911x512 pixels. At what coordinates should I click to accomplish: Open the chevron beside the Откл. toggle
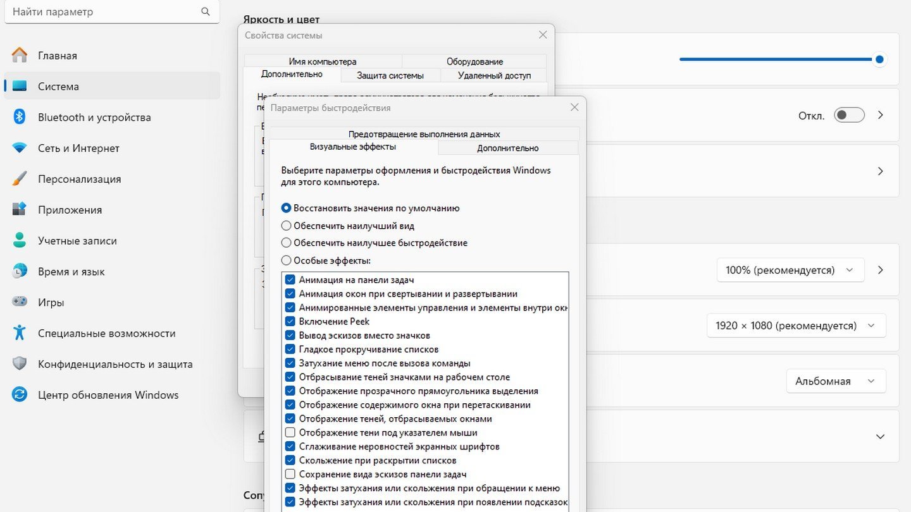click(x=880, y=115)
